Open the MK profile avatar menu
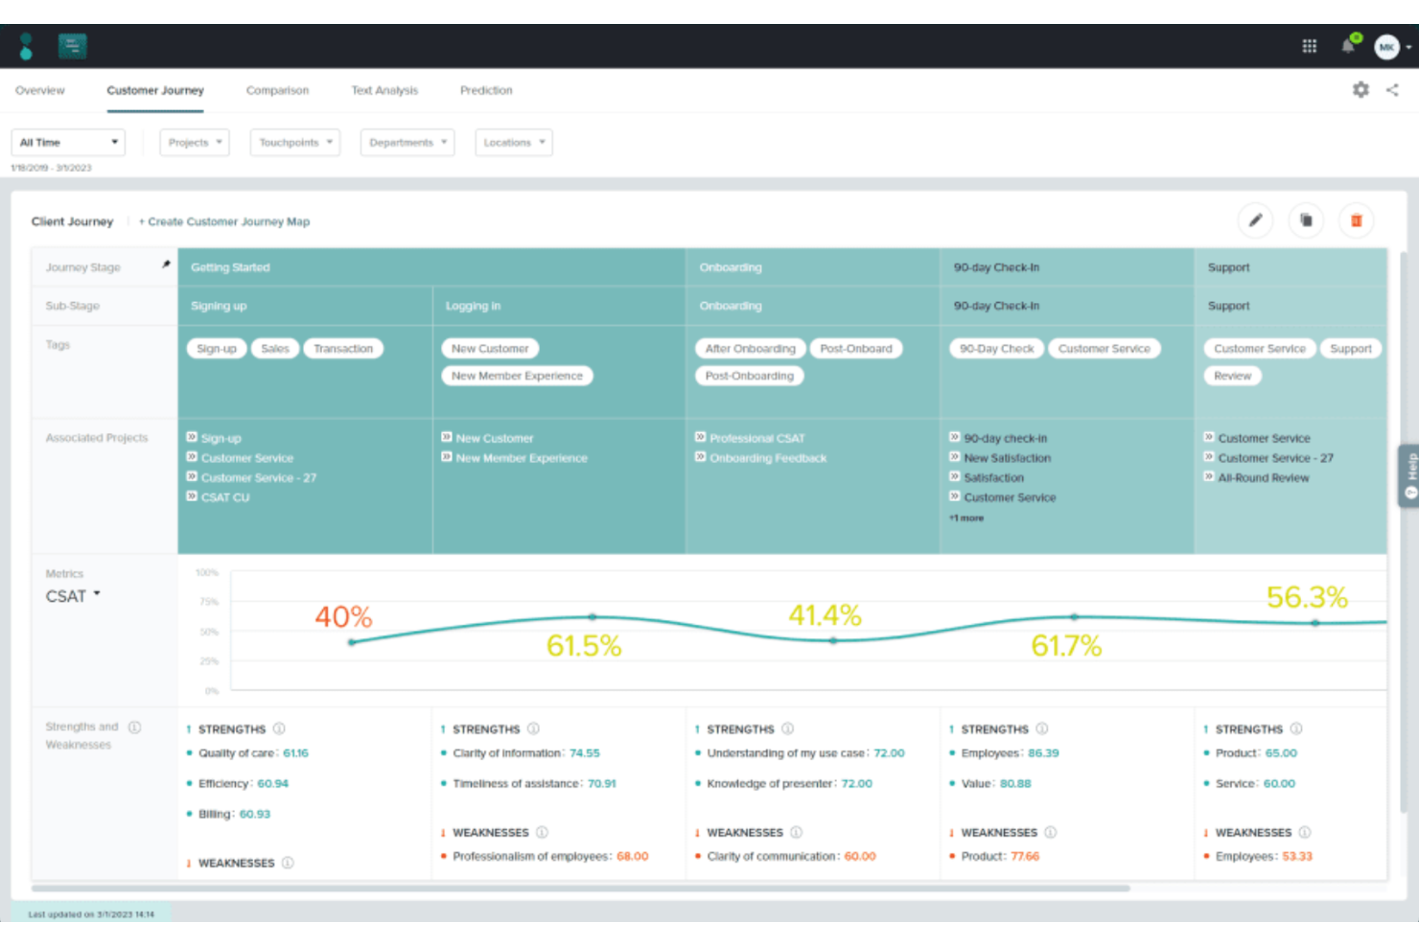Image resolution: width=1419 pixels, height=946 pixels. pyautogui.click(x=1386, y=46)
